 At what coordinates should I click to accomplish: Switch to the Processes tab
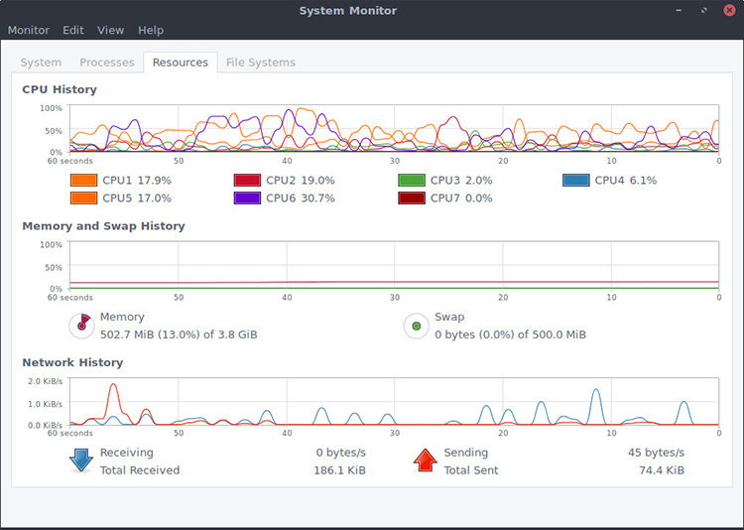pos(106,63)
